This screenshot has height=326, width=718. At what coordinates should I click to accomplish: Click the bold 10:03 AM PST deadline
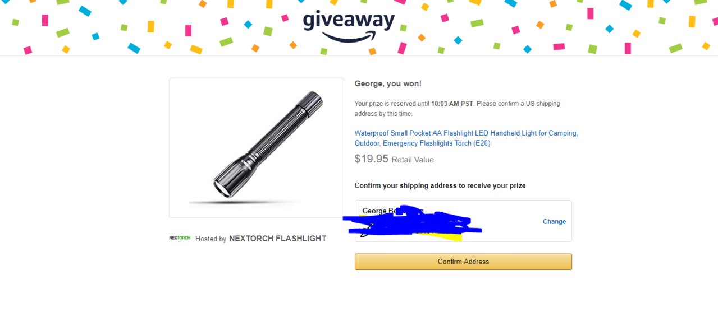click(452, 104)
